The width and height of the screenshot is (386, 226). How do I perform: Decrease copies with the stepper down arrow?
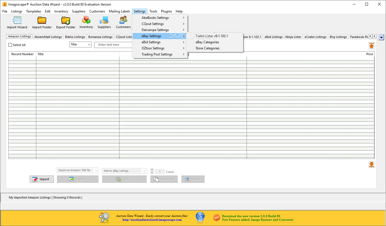tap(152, 173)
